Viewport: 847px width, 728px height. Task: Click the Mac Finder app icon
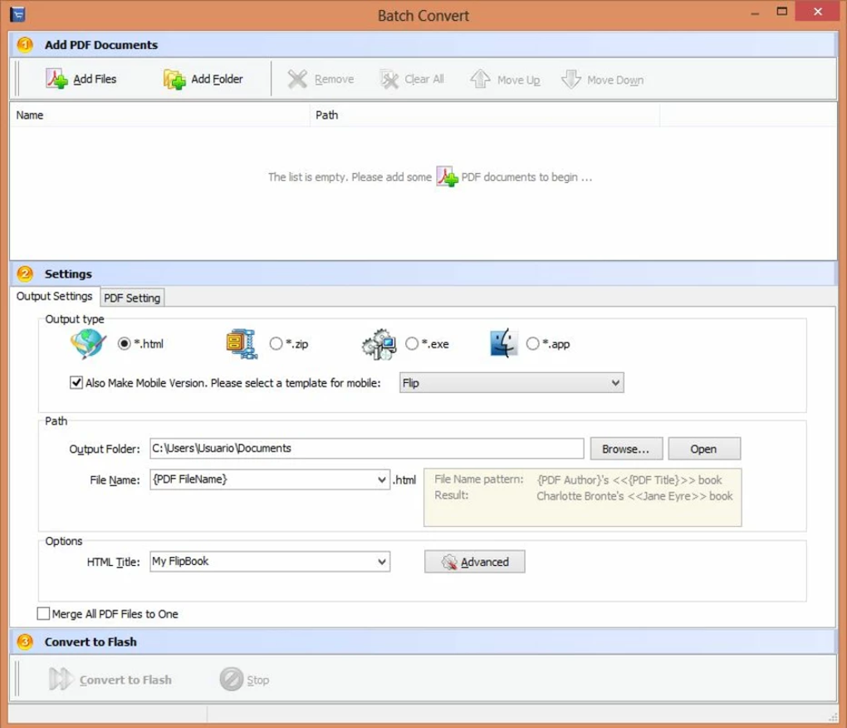(503, 343)
